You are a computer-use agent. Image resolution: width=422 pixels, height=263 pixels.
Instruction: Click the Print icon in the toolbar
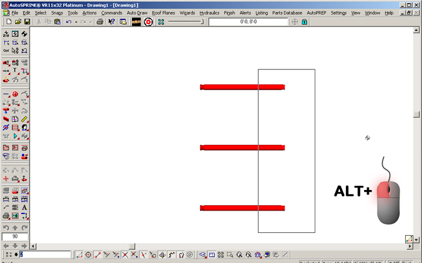pyautogui.click(x=100, y=22)
